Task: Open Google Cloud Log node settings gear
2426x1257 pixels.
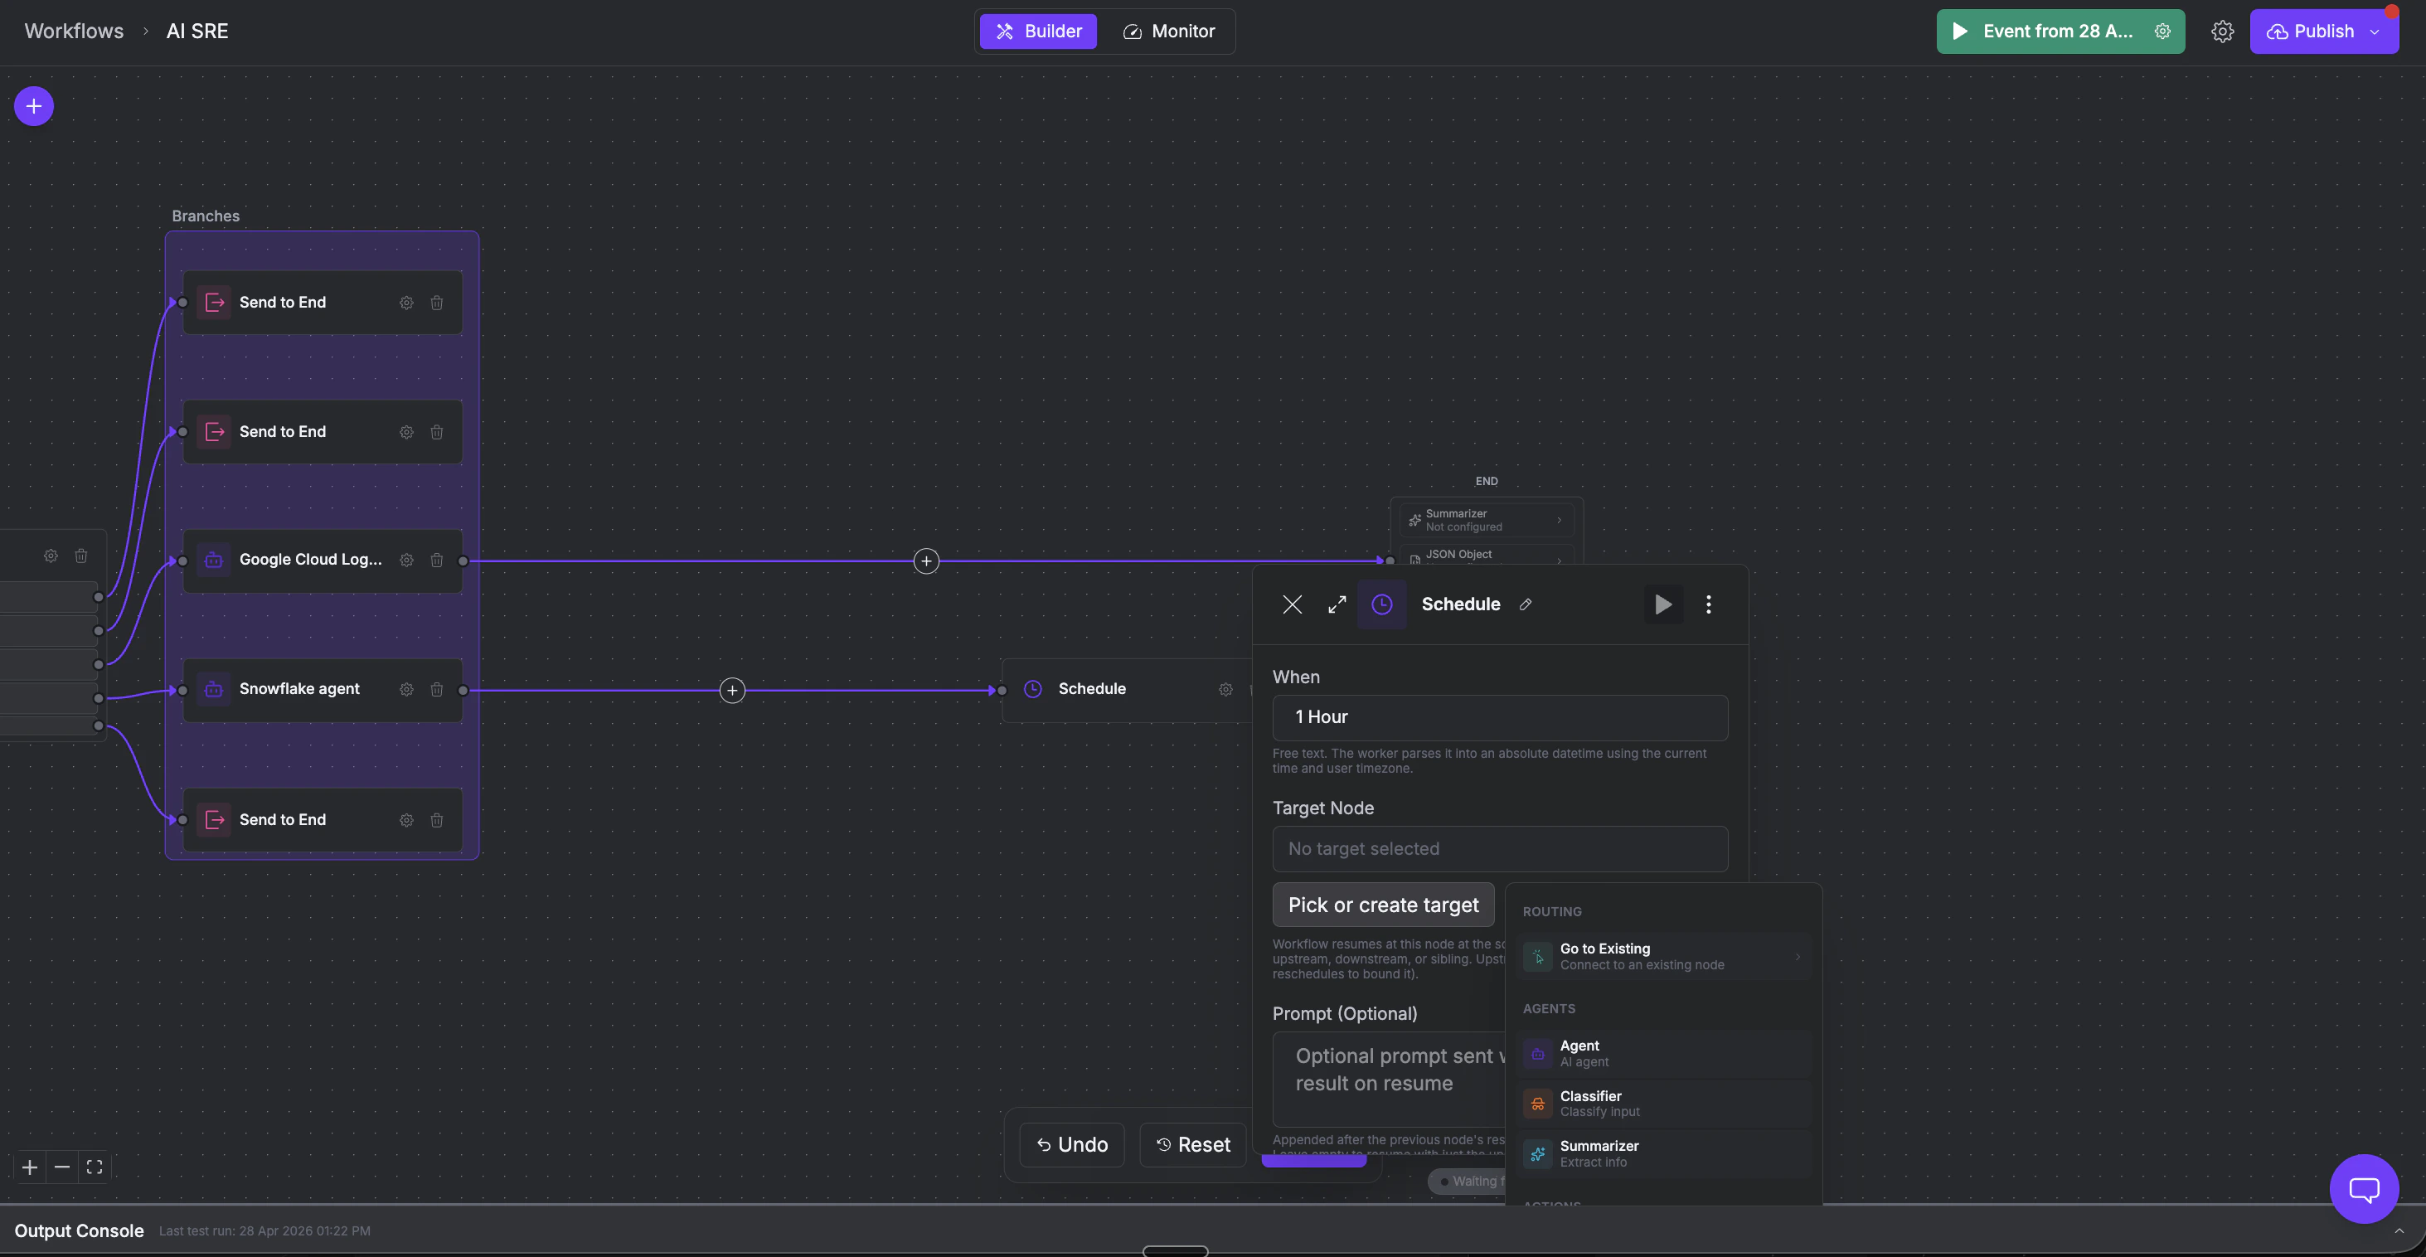Action: [x=406, y=561]
